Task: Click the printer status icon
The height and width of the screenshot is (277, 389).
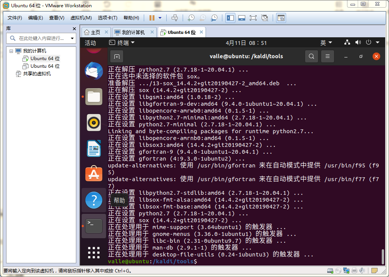Action: (x=354, y=271)
